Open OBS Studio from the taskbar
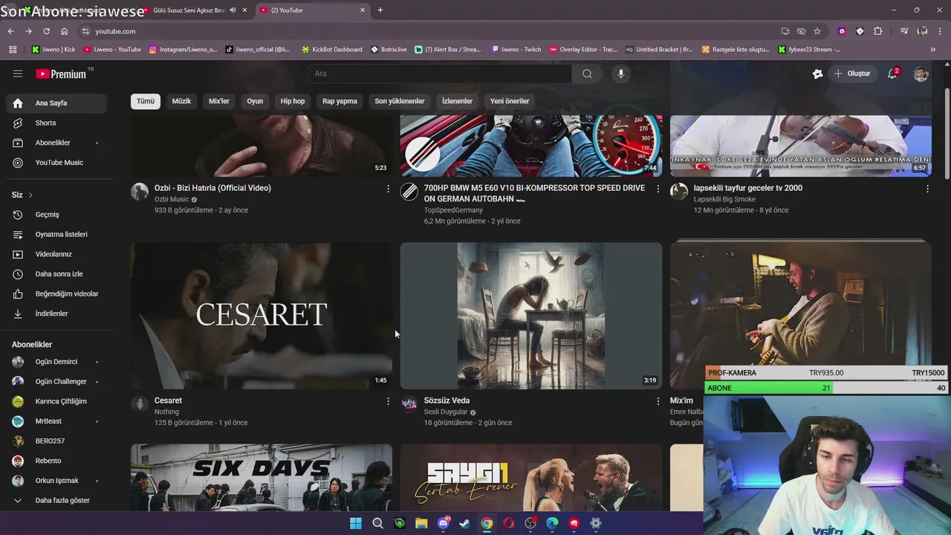The height and width of the screenshot is (535, 951). pos(530,523)
